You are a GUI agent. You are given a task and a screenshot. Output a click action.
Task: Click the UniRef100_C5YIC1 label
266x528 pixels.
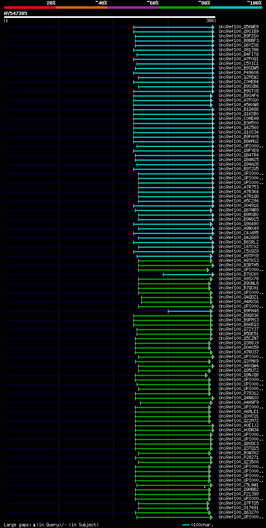tap(239, 63)
